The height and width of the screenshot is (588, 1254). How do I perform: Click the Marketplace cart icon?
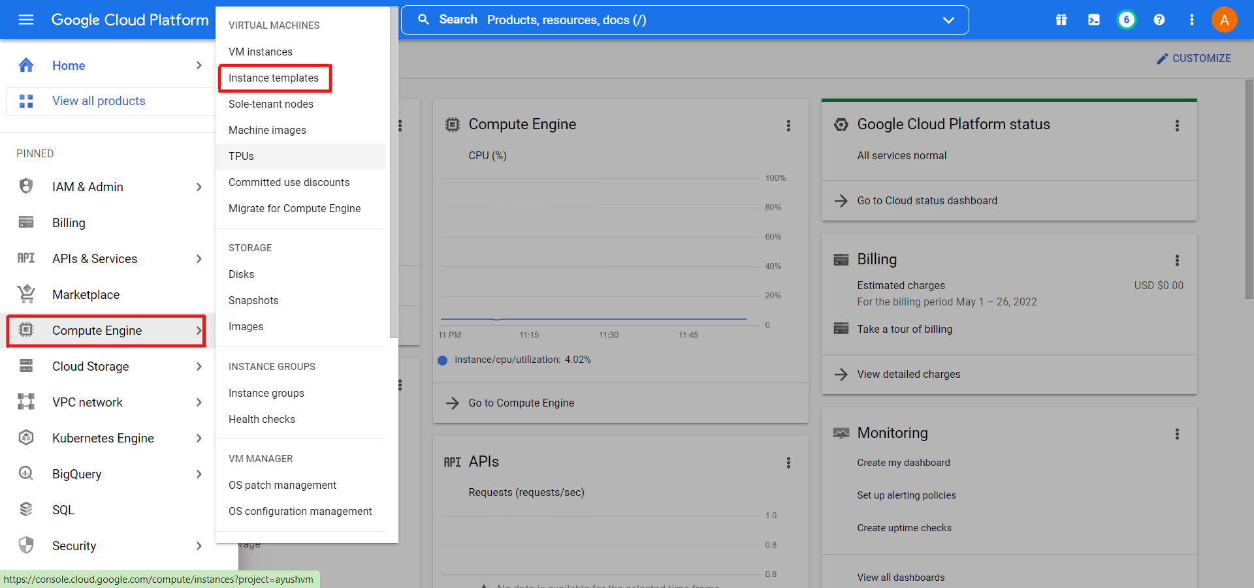tap(26, 294)
